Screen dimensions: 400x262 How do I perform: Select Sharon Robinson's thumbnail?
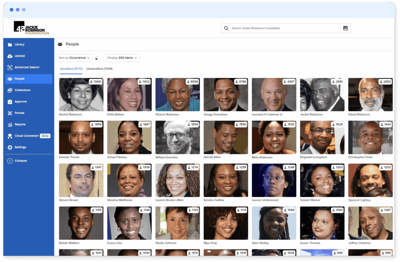tap(178, 94)
